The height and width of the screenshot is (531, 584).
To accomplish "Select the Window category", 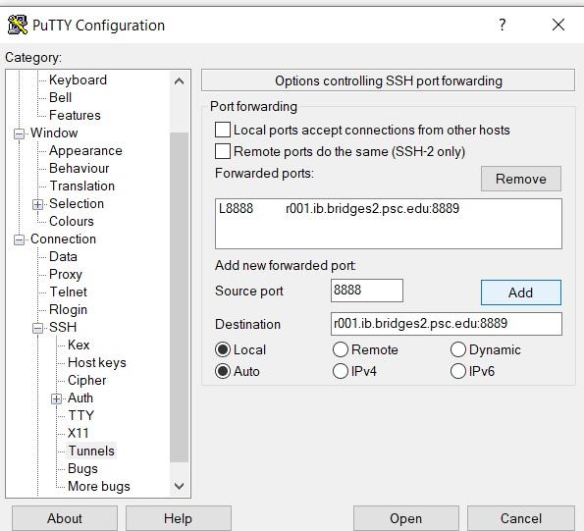I will 54,133.
